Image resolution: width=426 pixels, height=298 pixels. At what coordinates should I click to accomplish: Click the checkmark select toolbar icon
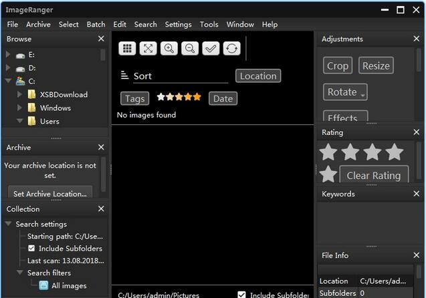(211, 49)
